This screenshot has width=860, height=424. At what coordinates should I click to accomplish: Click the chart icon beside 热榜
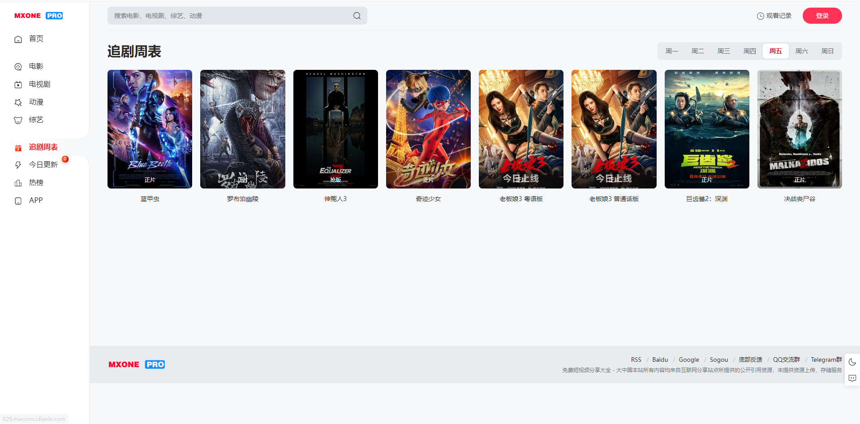18,183
